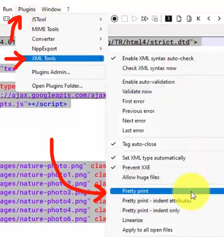Click the nature-photo3.png code line
The width and height of the screenshot is (224, 237).
click(x=53, y=192)
